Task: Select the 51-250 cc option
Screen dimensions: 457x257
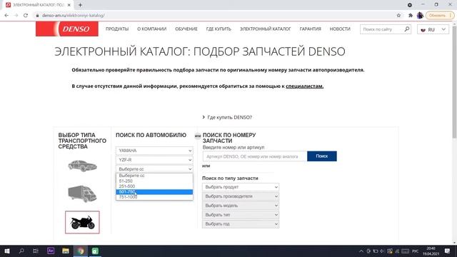Action: click(154, 181)
